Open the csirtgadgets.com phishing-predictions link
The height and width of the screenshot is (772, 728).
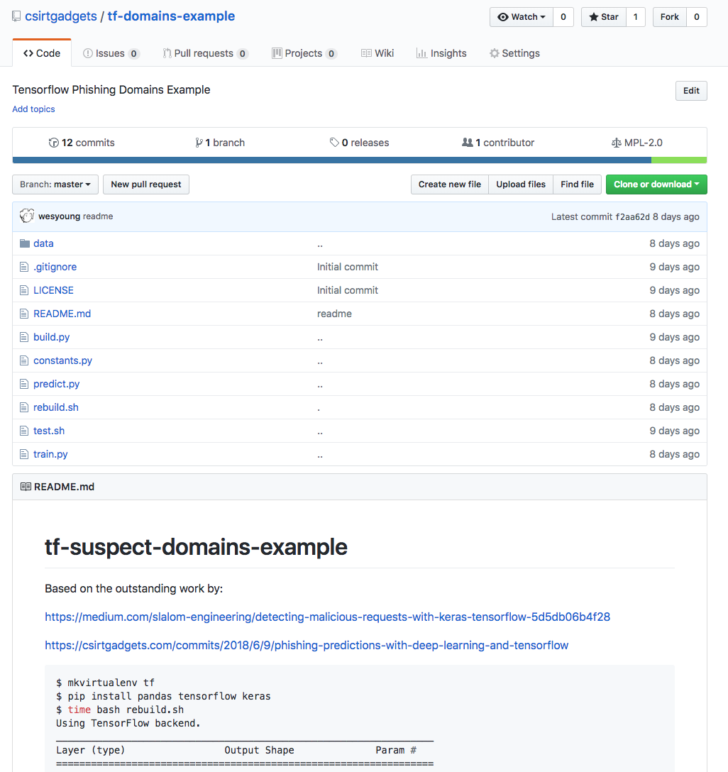(x=307, y=646)
